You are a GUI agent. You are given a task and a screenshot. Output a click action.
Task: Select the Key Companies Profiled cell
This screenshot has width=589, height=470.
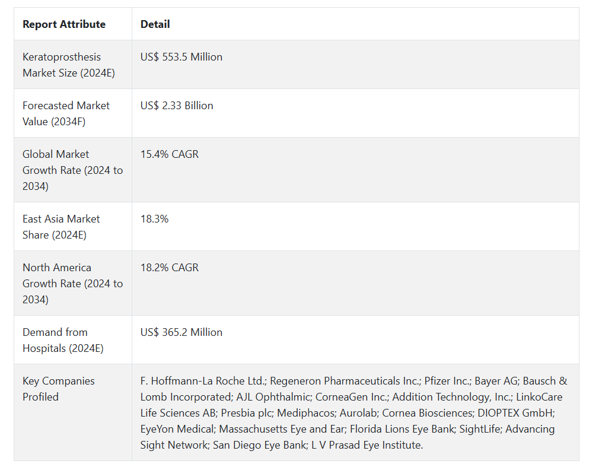click(58, 389)
